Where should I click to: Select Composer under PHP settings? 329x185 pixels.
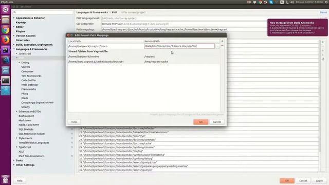27,71
